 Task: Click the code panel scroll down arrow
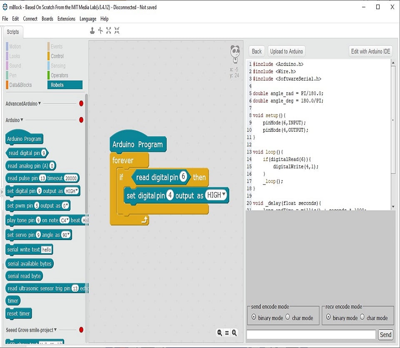coord(393,206)
